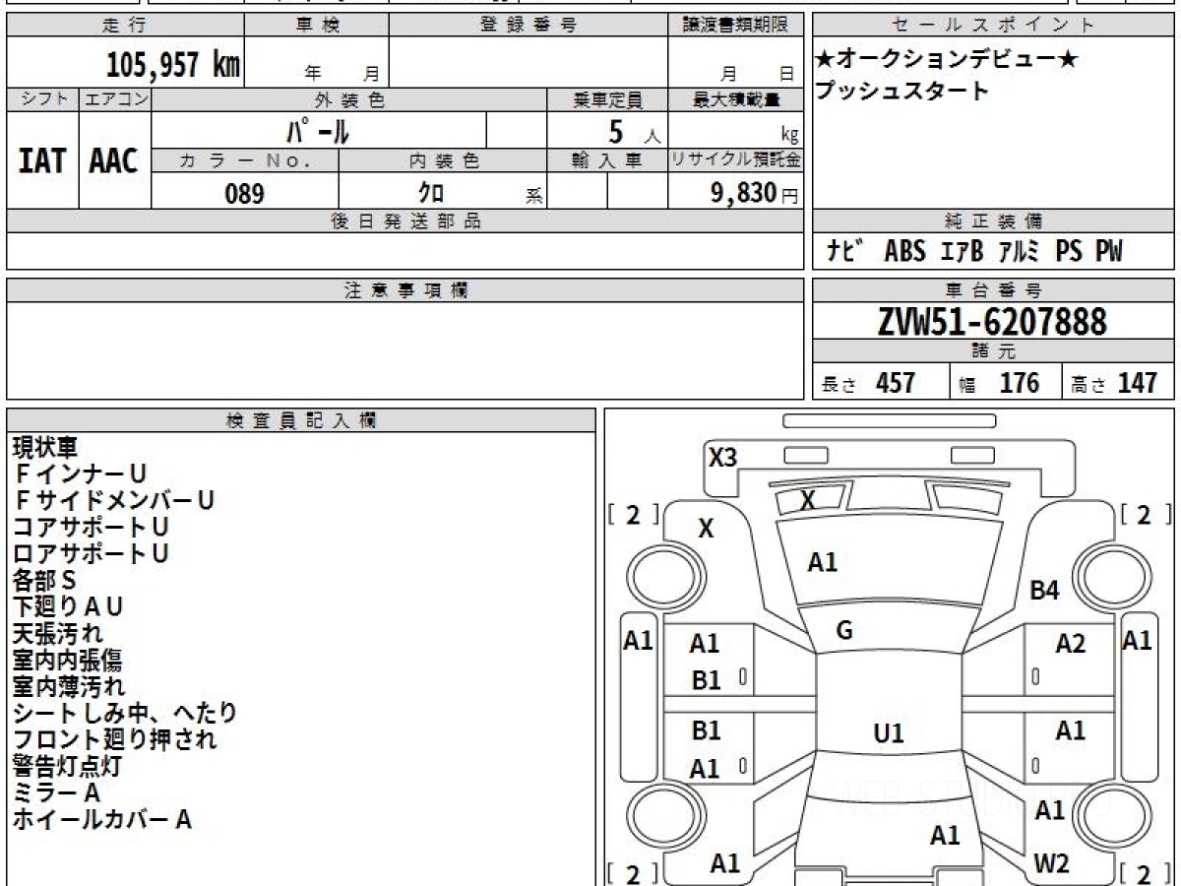
Task: Click the 注意事項欄 header
Action: click(404, 290)
